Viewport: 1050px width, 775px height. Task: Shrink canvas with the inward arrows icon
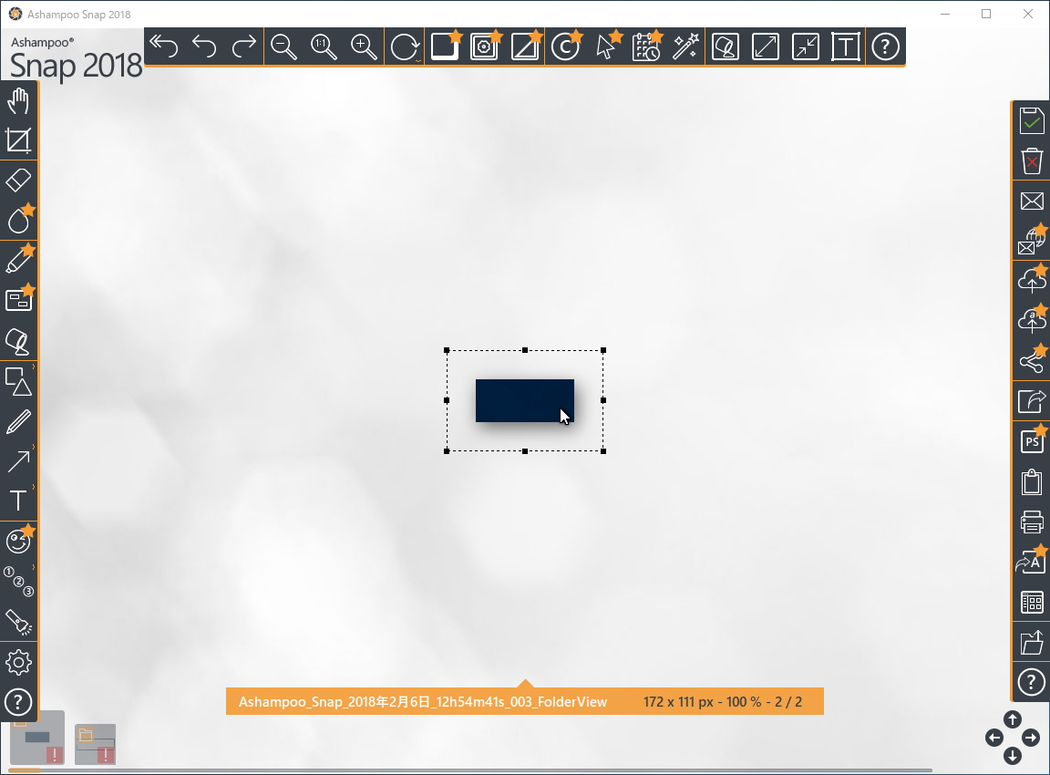click(806, 46)
